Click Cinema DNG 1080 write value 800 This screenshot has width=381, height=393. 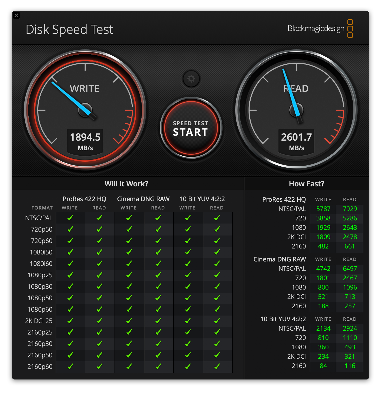point(323,287)
